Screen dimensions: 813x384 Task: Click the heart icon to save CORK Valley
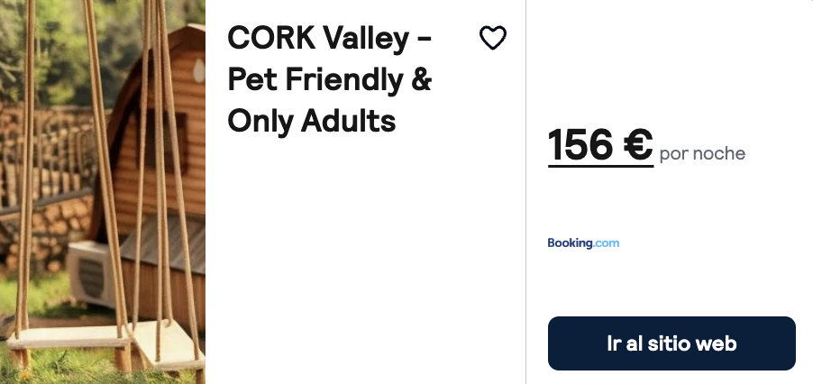[493, 38]
